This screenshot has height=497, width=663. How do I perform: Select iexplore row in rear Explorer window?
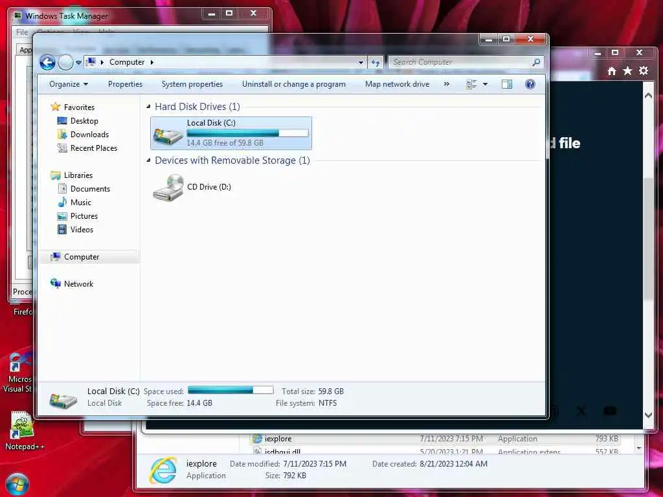click(436, 439)
